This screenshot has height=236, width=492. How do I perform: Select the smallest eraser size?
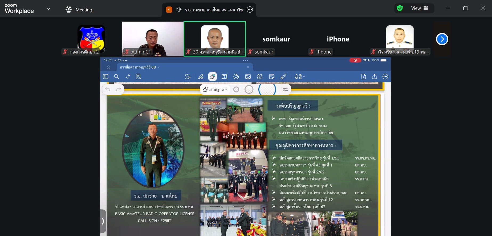[x=236, y=89]
